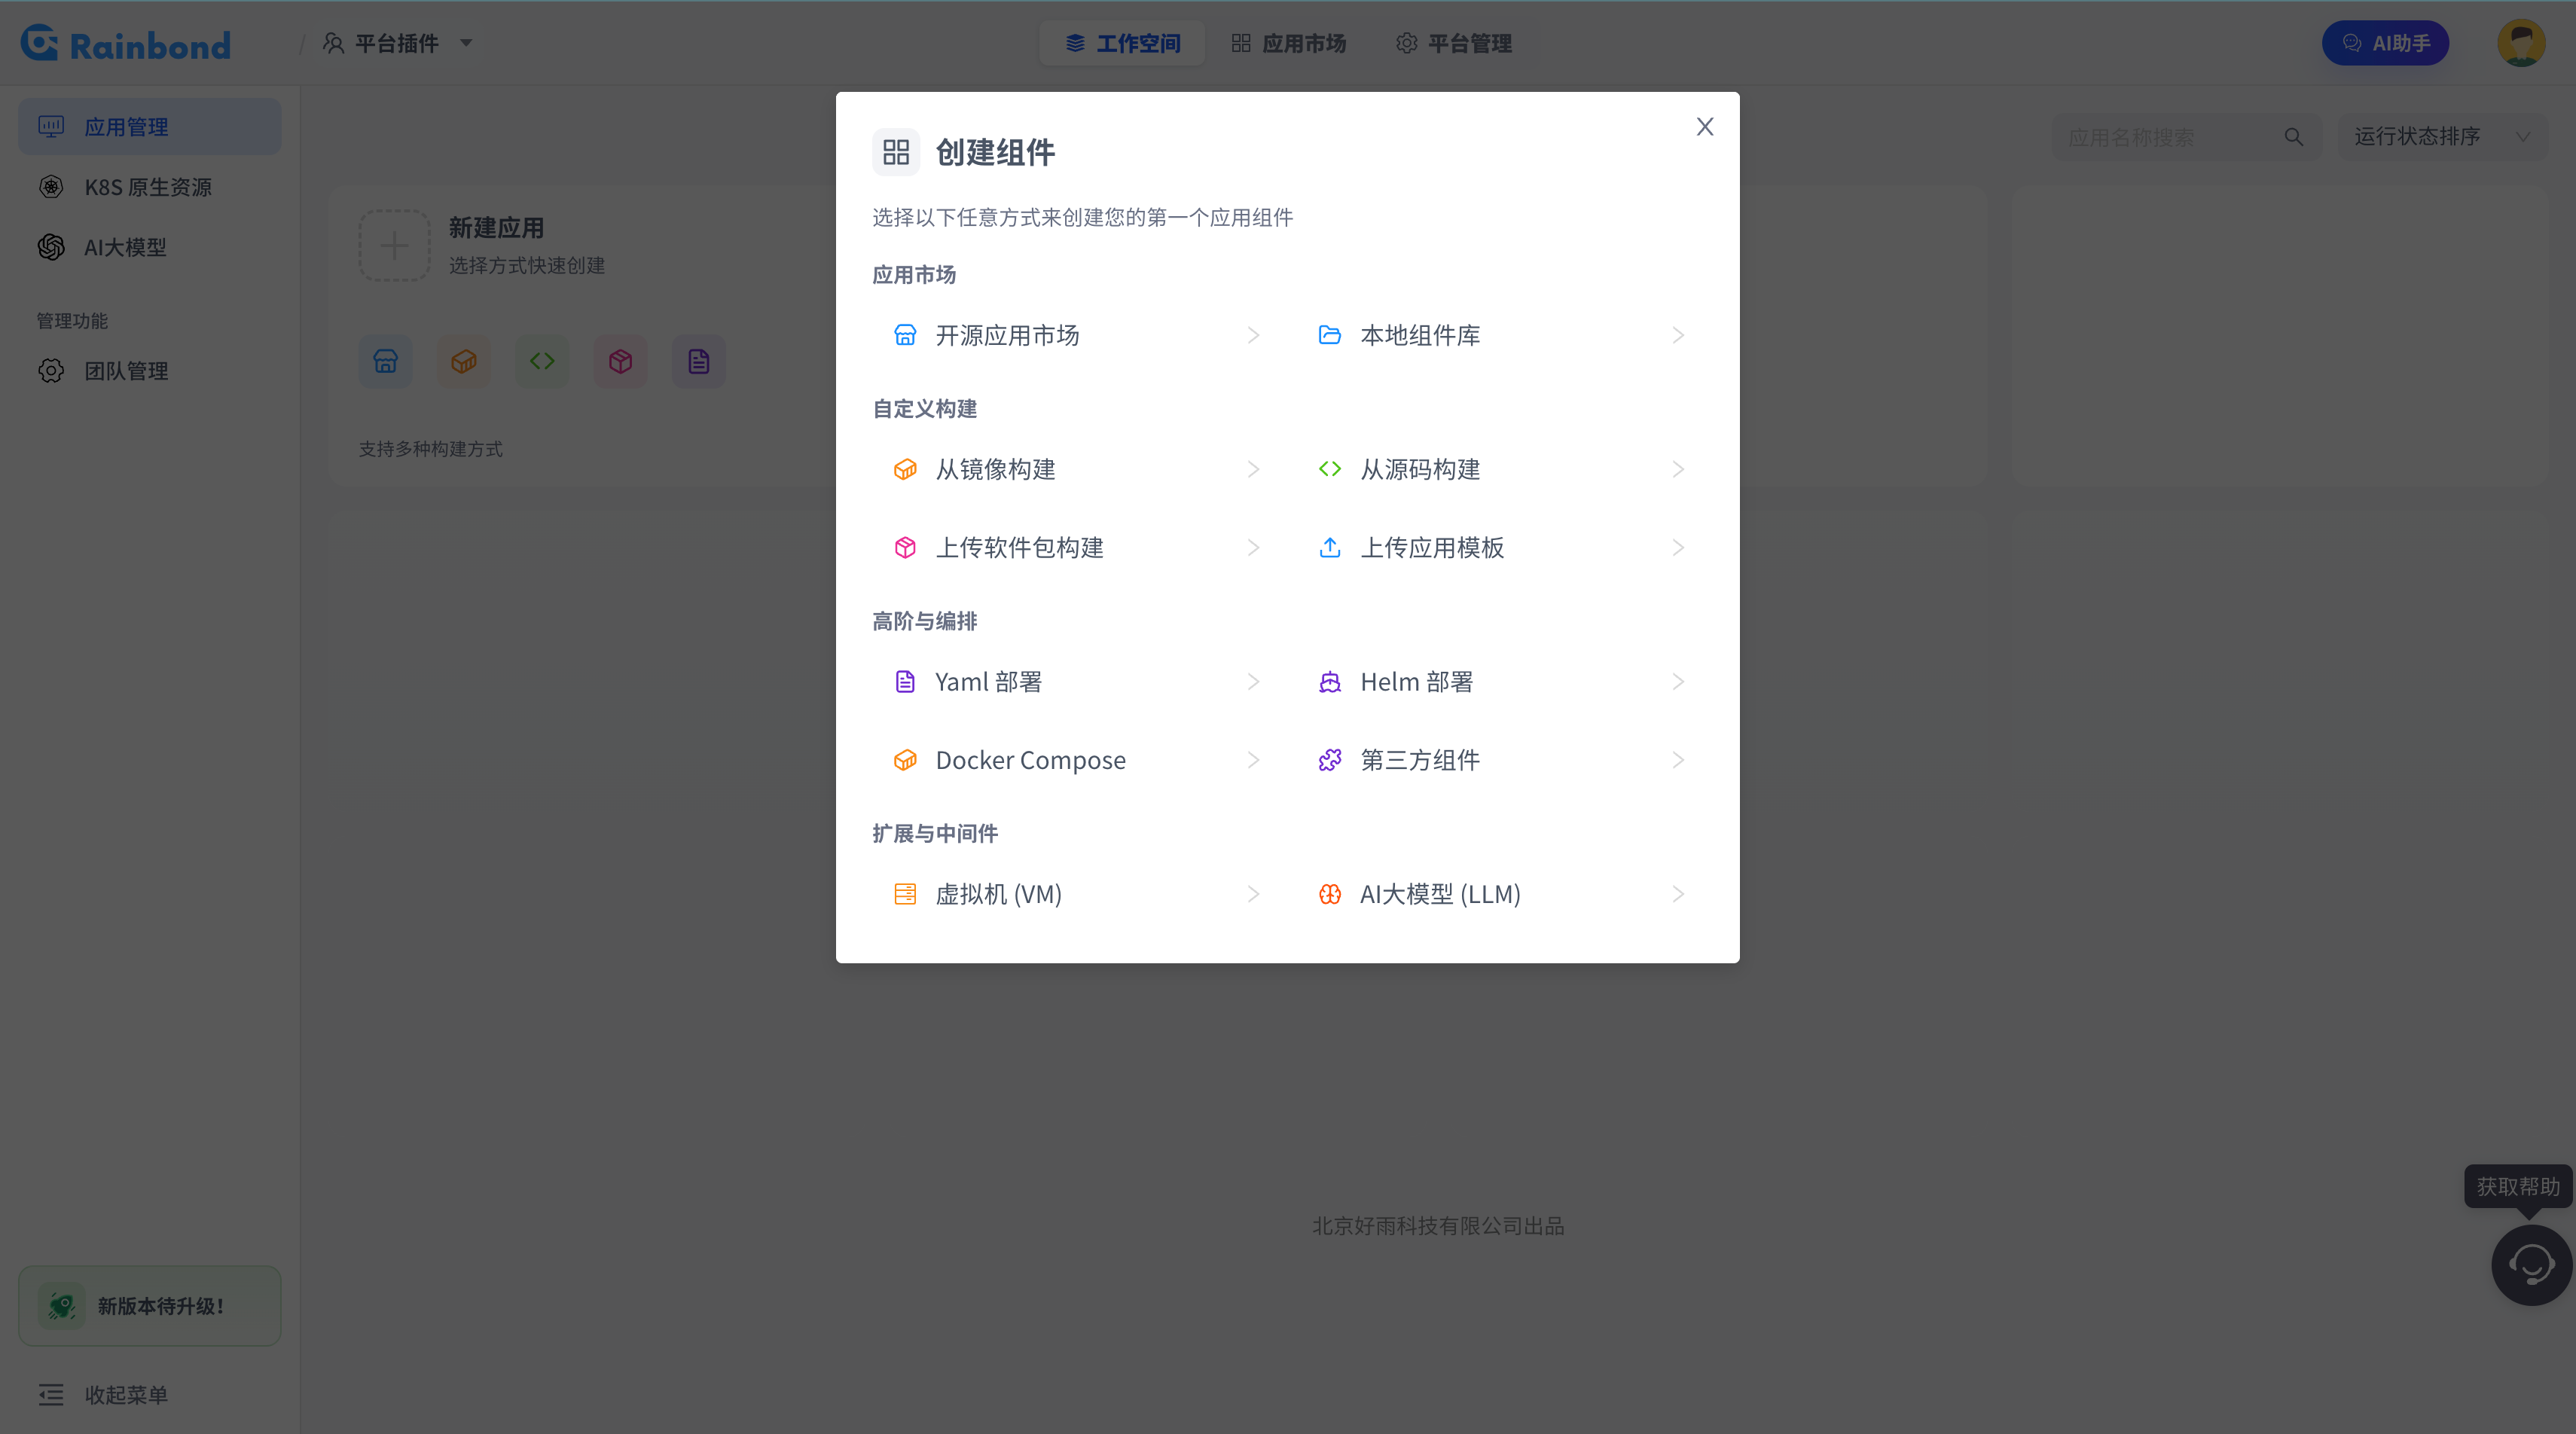Click the pink package icon beside 上传软件包构建
Viewport: 2576px width, 1434px height.
coord(905,547)
